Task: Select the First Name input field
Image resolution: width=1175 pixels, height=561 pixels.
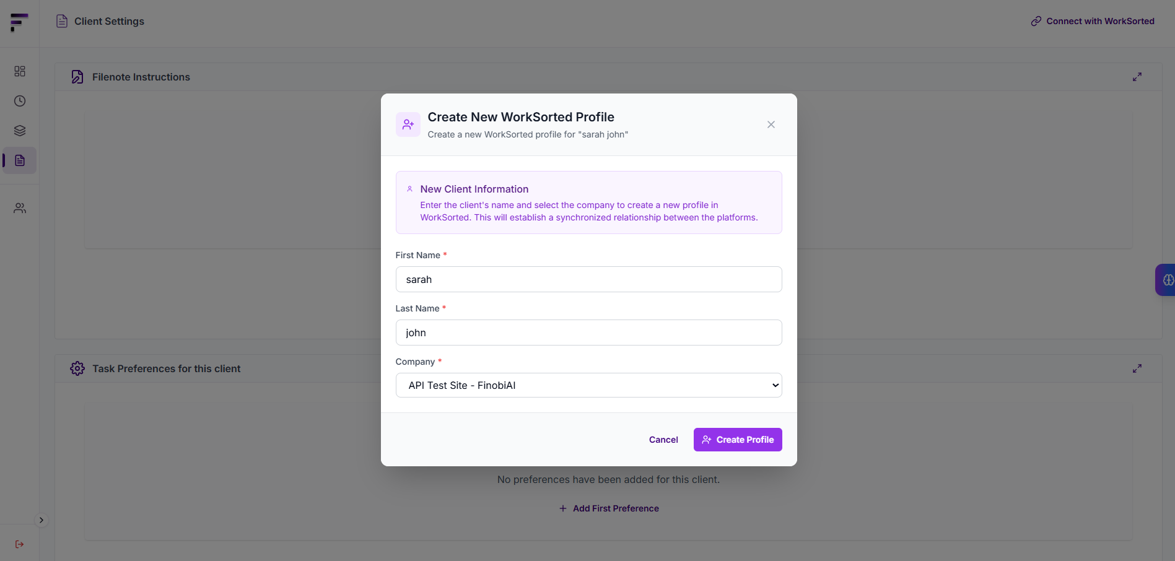Action: [x=588, y=279]
